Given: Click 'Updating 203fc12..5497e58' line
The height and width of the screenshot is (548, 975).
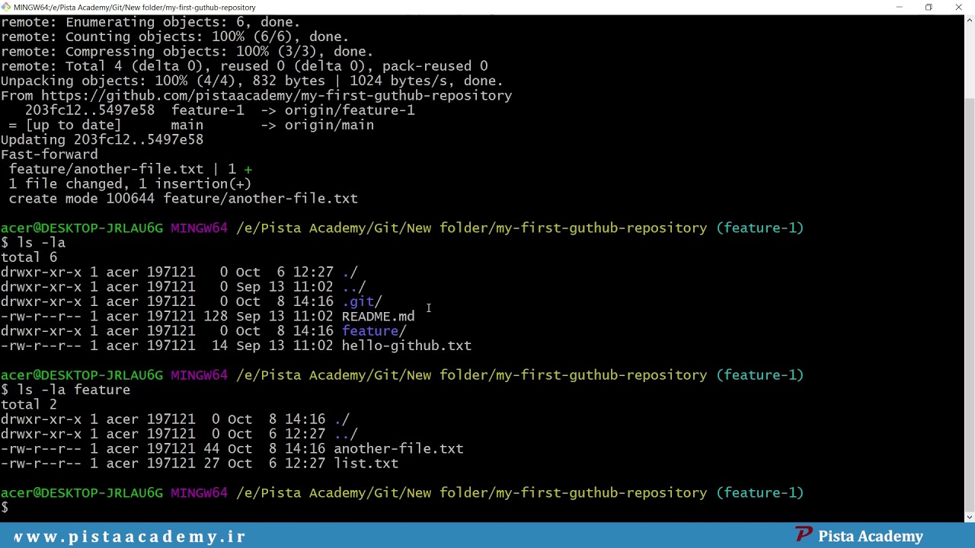Looking at the screenshot, I should coord(102,140).
